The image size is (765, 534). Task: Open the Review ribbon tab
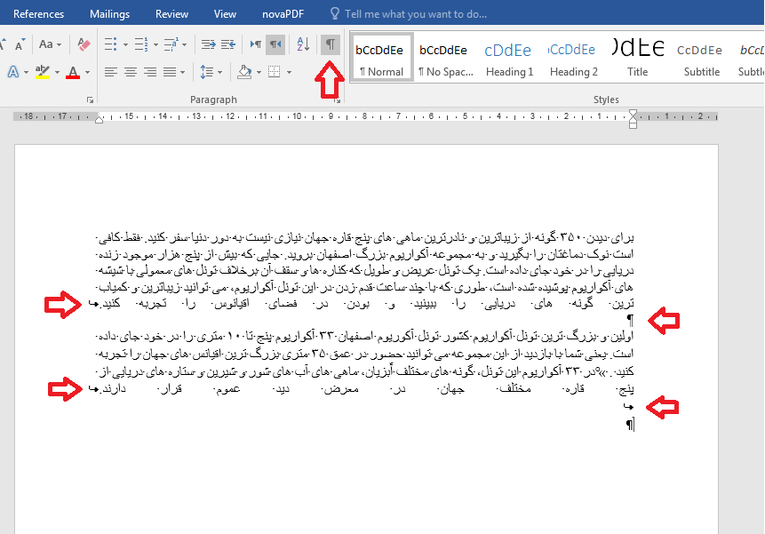point(171,13)
